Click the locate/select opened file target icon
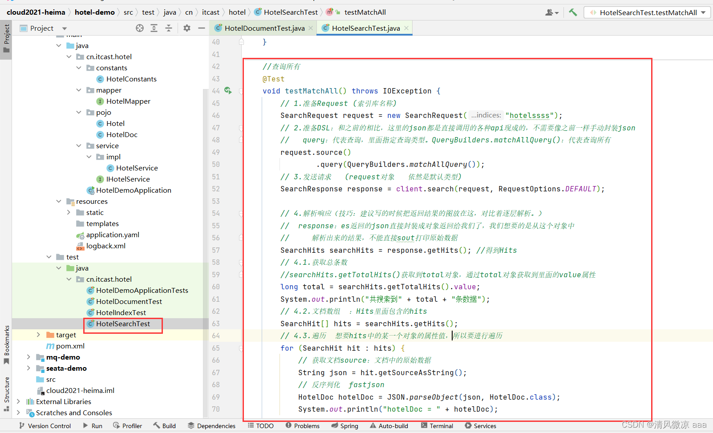 tap(140, 28)
